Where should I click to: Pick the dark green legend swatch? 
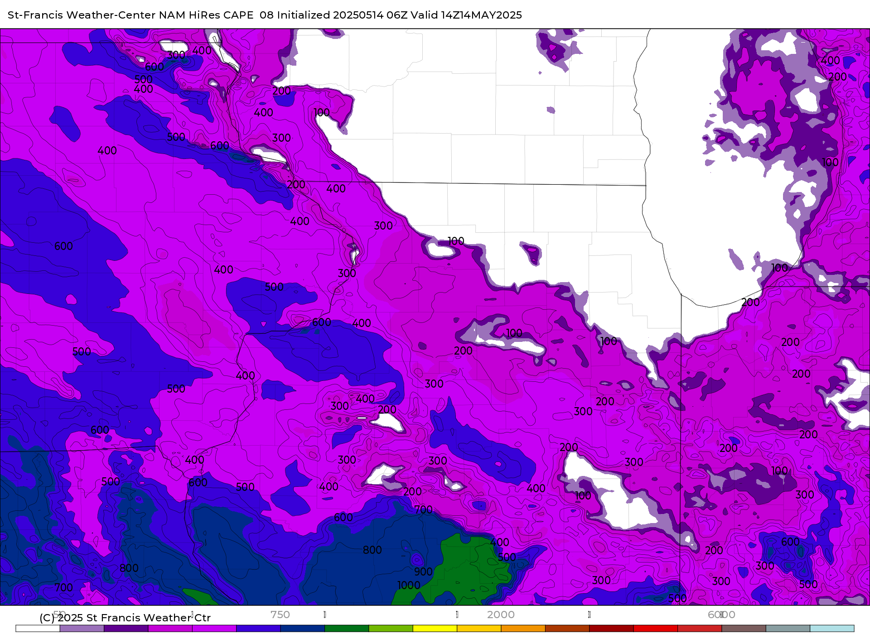pyautogui.click(x=347, y=629)
